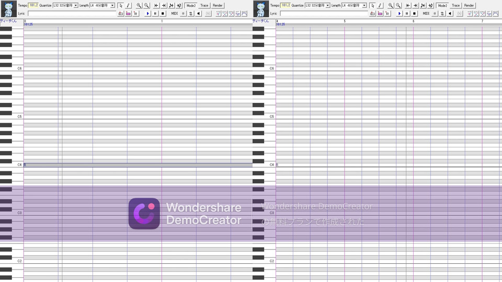
Task: Open the Length dropdown in right window
Action: point(364,5)
